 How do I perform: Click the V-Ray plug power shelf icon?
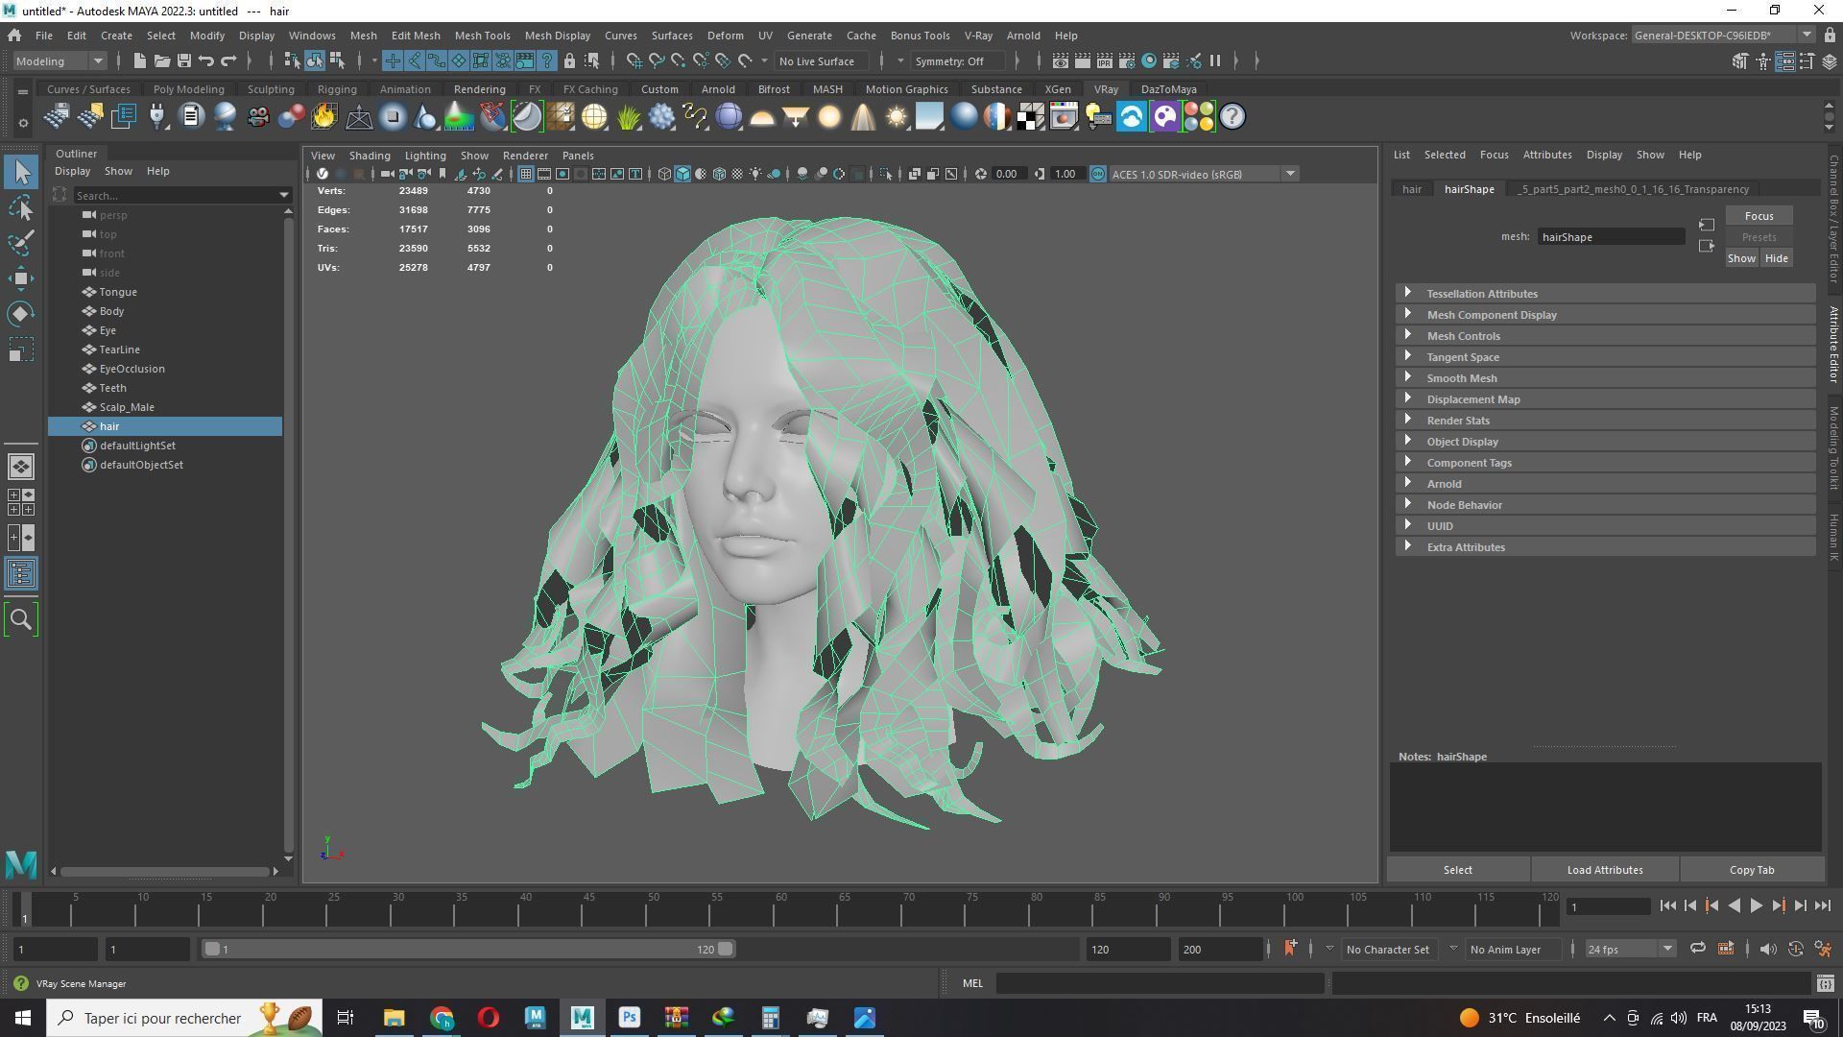(156, 117)
